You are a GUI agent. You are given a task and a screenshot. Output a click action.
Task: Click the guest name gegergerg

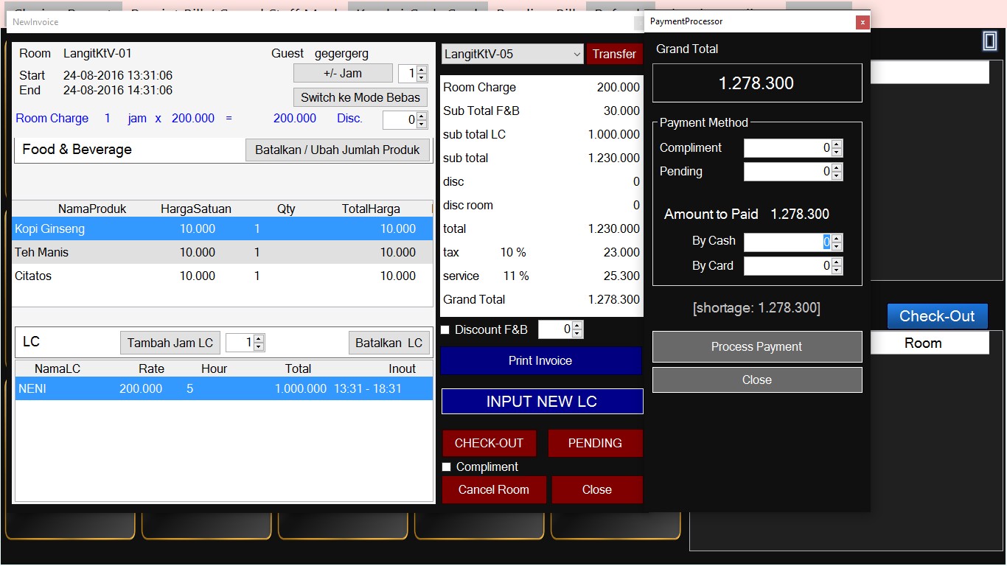point(341,54)
